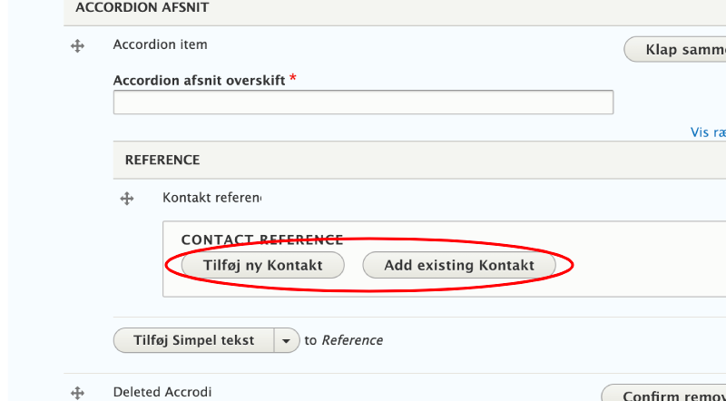
Task: Click the red required asterisk marker
Action: (293, 80)
